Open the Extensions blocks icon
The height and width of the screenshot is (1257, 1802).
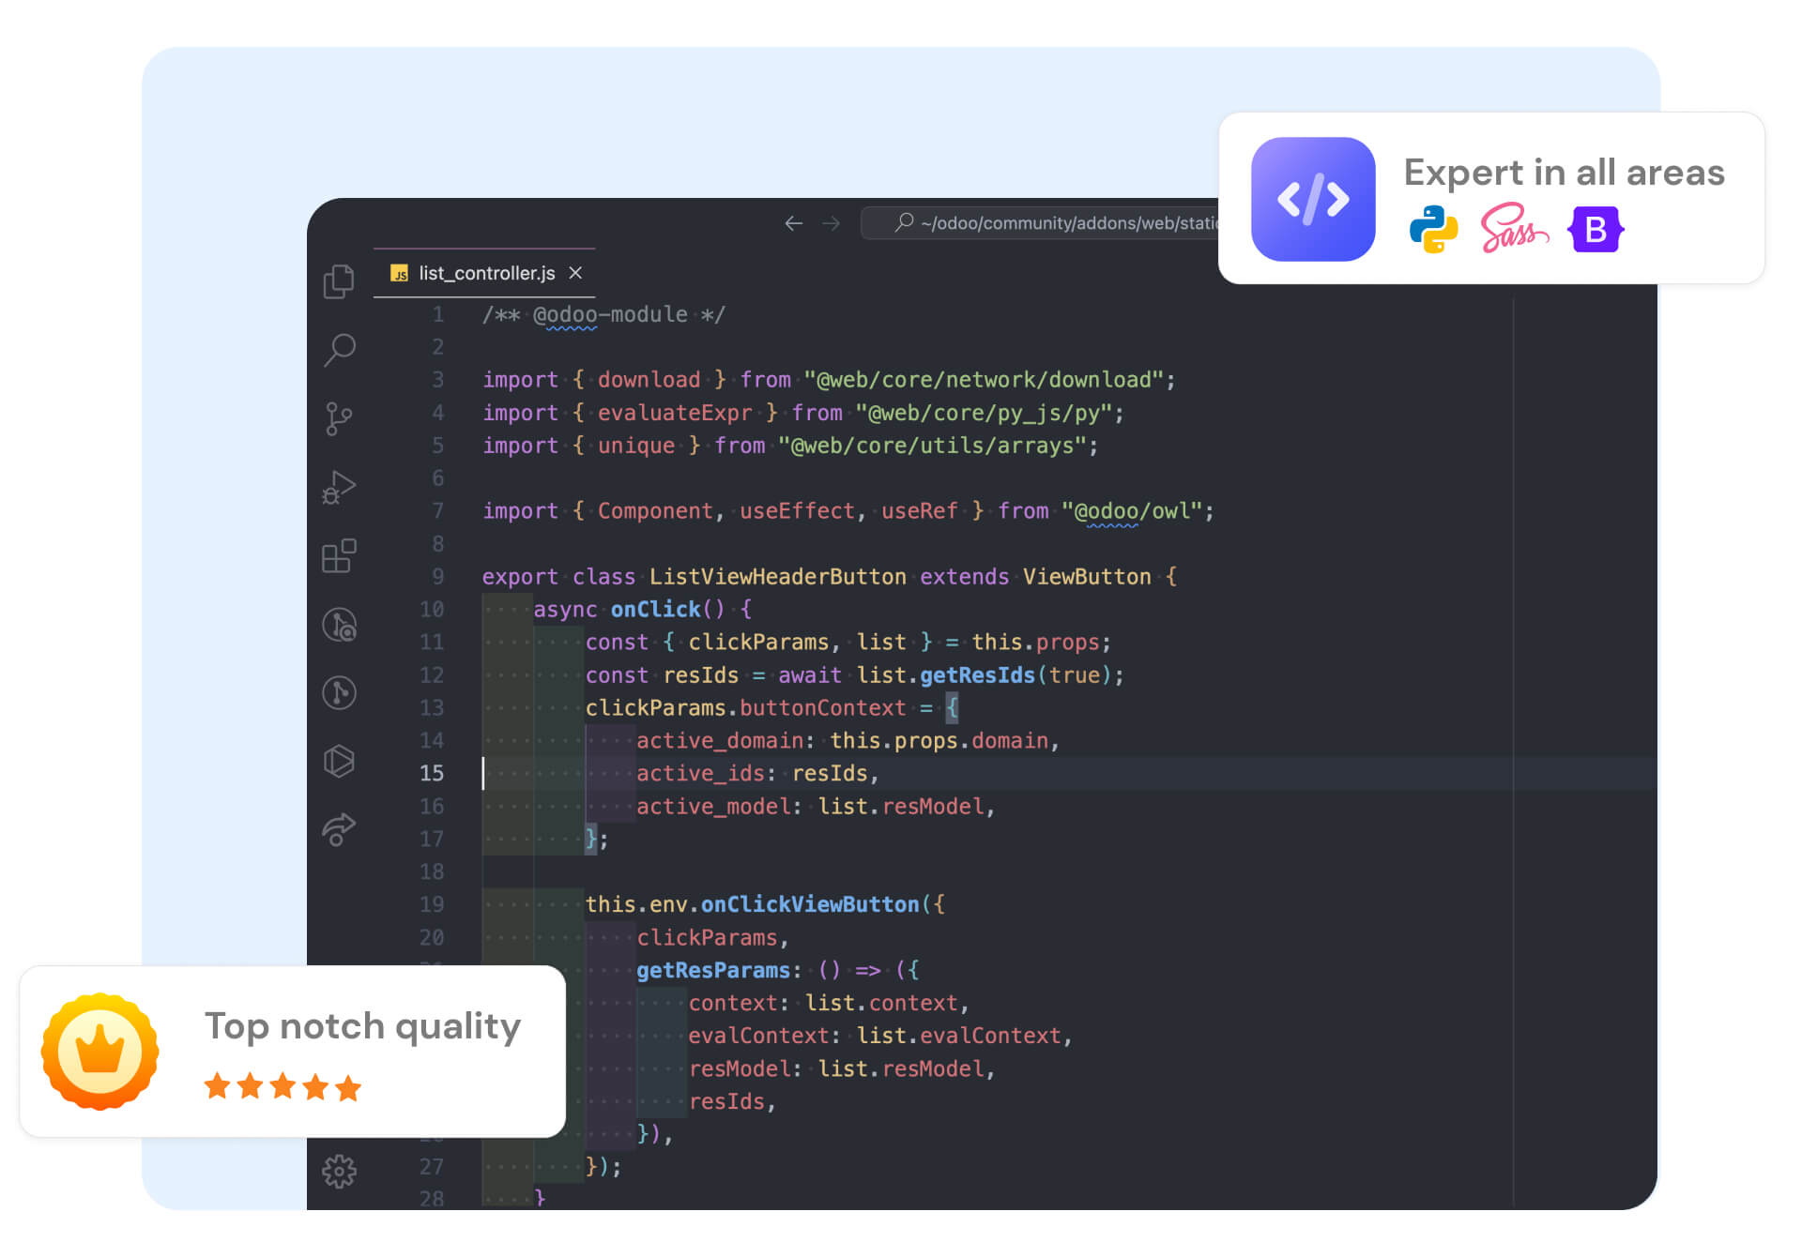339,555
